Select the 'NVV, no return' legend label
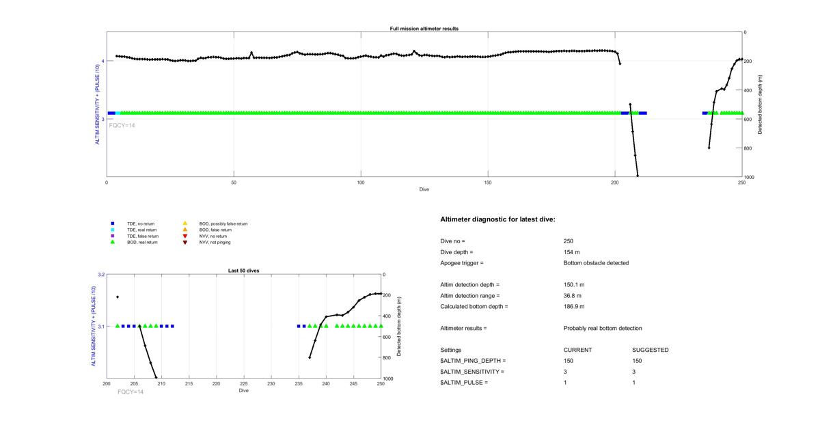 [x=213, y=236]
